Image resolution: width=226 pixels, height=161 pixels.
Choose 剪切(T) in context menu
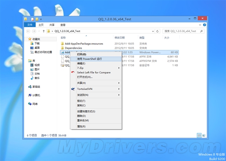click(x=96, y=101)
